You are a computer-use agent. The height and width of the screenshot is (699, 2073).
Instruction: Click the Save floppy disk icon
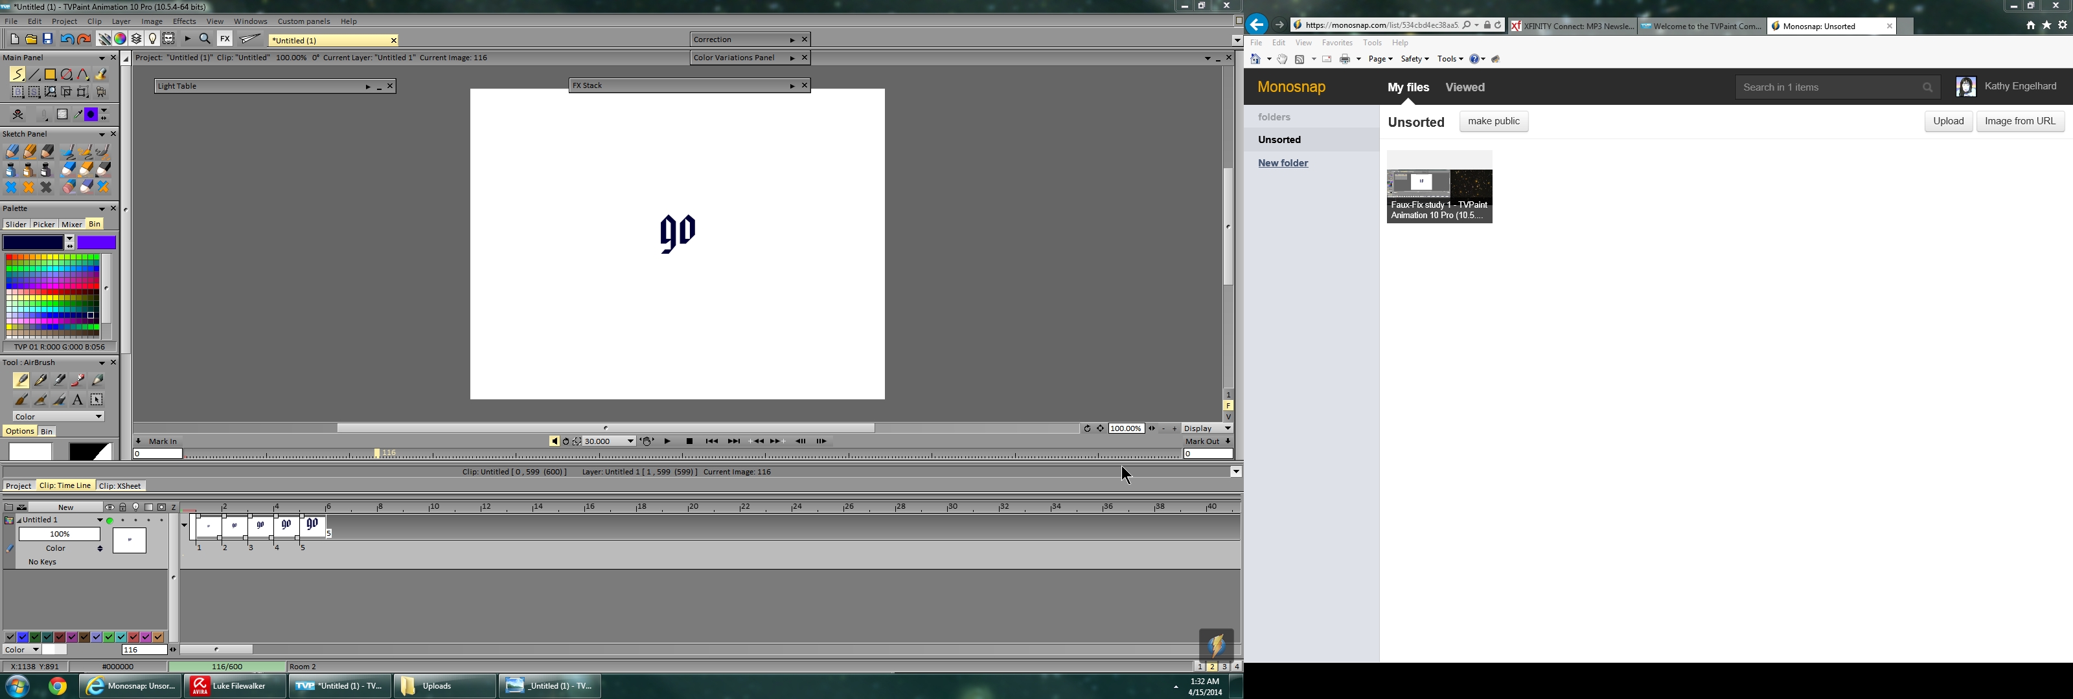(x=47, y=39)
